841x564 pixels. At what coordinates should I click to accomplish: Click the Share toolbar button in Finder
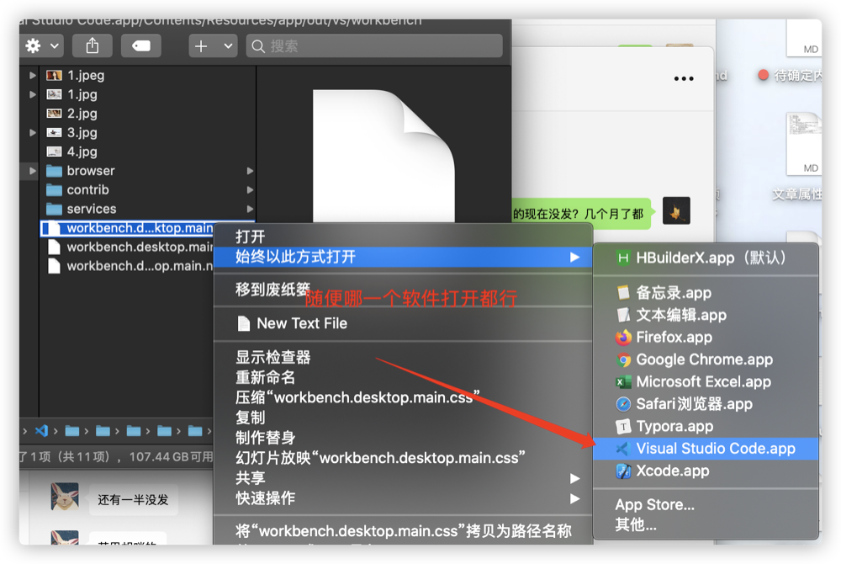point(93,46)
